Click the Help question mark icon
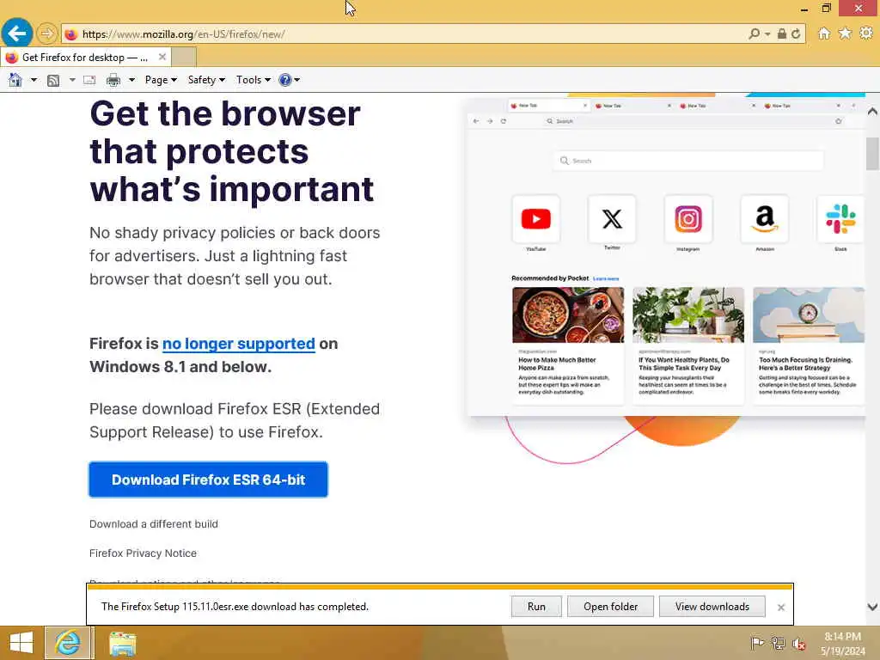Screen dimensions: 880x660 (x=285, y=80)
